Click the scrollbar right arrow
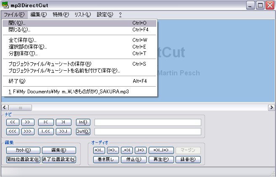 coord(271,108)
